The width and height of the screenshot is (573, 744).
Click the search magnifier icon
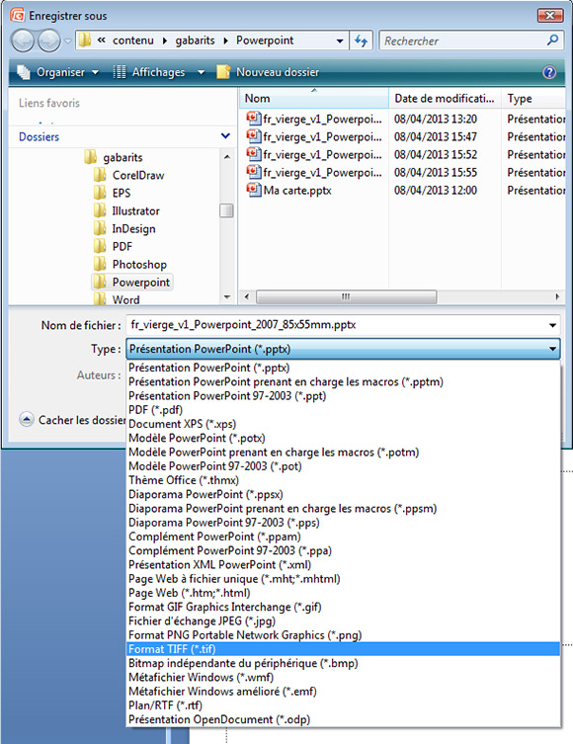[552, 41]
